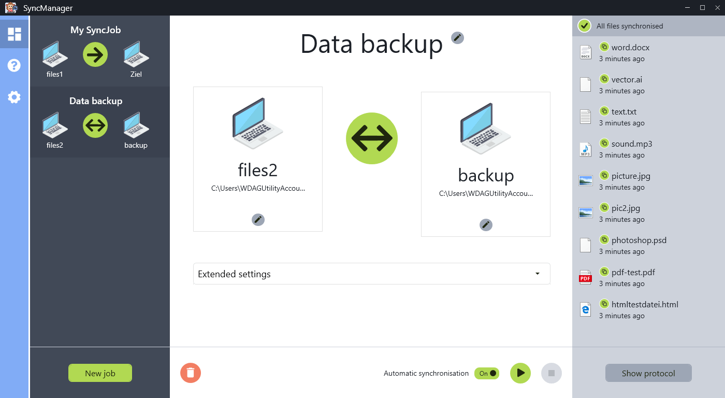Stop synchronisation with the stop button
This screenshot has height=398, width=725.
tap(552, 373)
